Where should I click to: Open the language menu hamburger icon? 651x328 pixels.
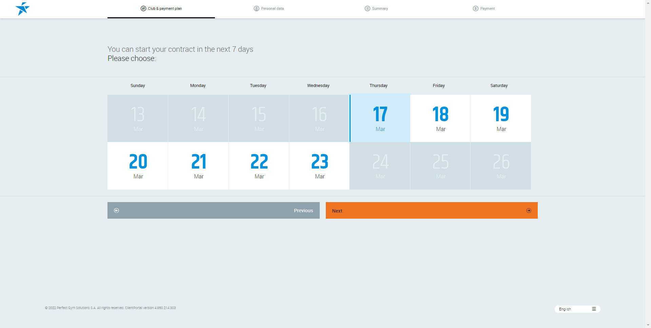click(594, 309)
